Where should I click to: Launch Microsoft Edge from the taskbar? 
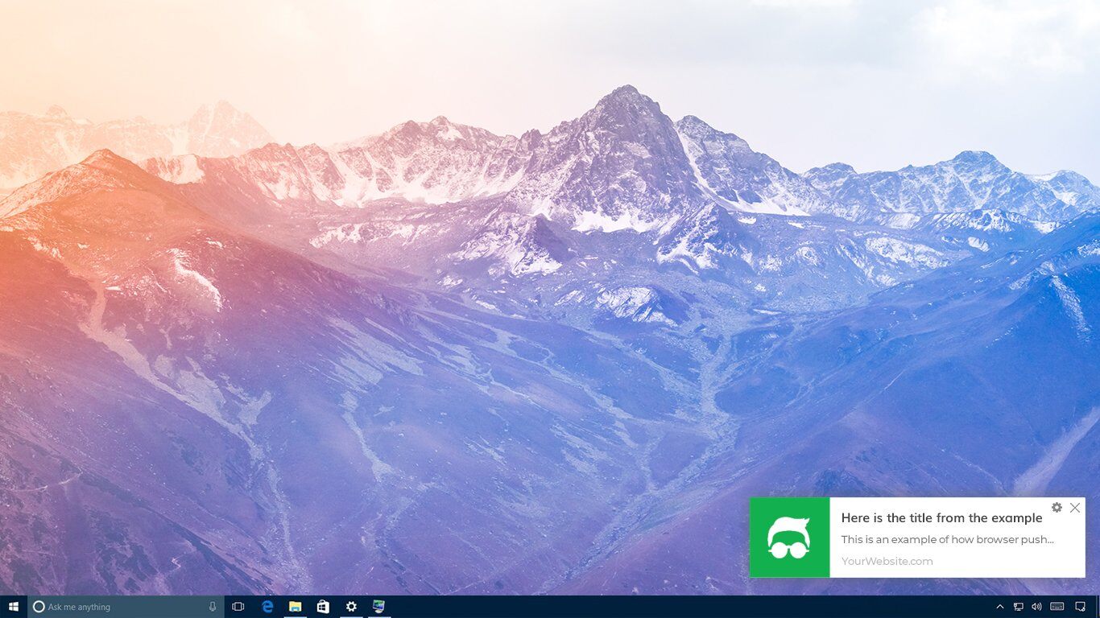point(267,607)
